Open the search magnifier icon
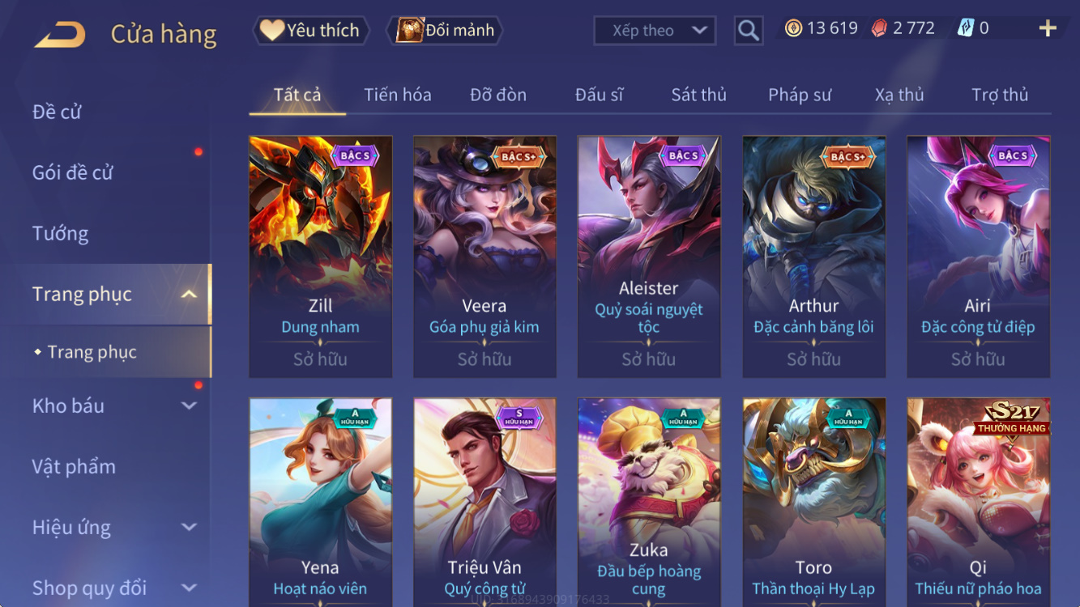The width and height of the screenshot is (1080, 607). click(x=749, y=31)
